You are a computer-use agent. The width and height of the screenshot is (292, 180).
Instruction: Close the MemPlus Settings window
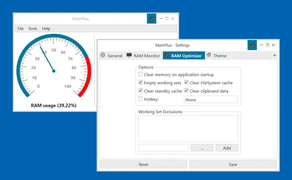273,45
